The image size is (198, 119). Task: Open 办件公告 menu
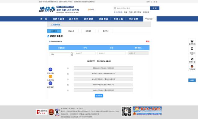118,19
